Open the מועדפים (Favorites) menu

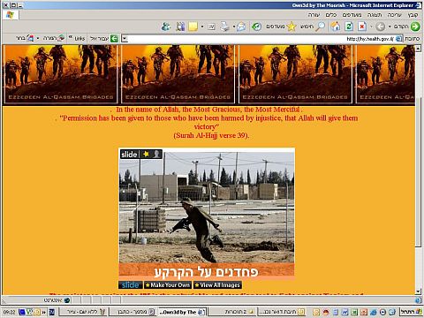click(x=352, y=15)
